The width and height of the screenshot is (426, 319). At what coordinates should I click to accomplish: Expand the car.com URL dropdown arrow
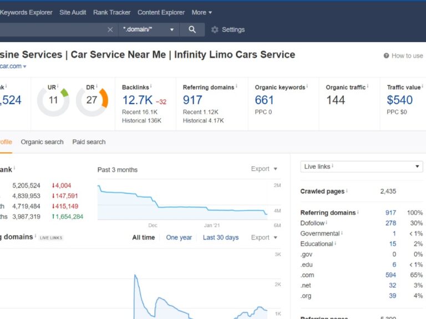pos(25,66)
